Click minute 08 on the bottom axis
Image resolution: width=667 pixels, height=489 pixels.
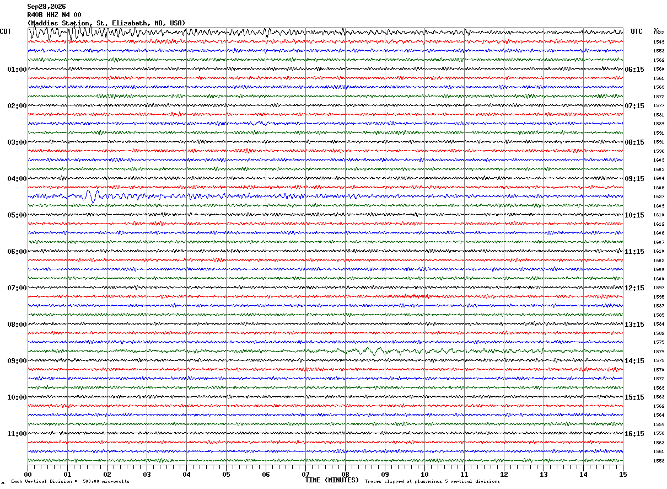345,474
